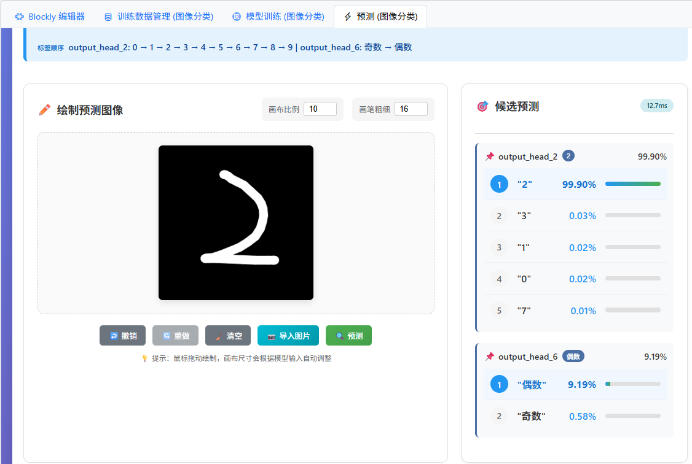Viewport: 692px width, 464px height.
Task: Open the Blockly 编辑器 tab
Action: pyautogui.click(x=49, y=17)
